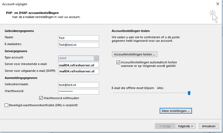Click the Annuleren button
The height and width of the screenshot is (133, 223).
[209, 126]
